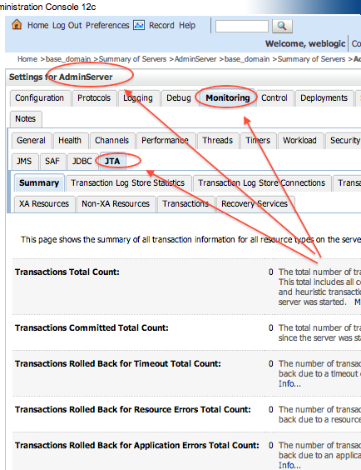Click the magnifier search button
The image size is (361, 470).
pyautogui.click(x=282, y=26)
